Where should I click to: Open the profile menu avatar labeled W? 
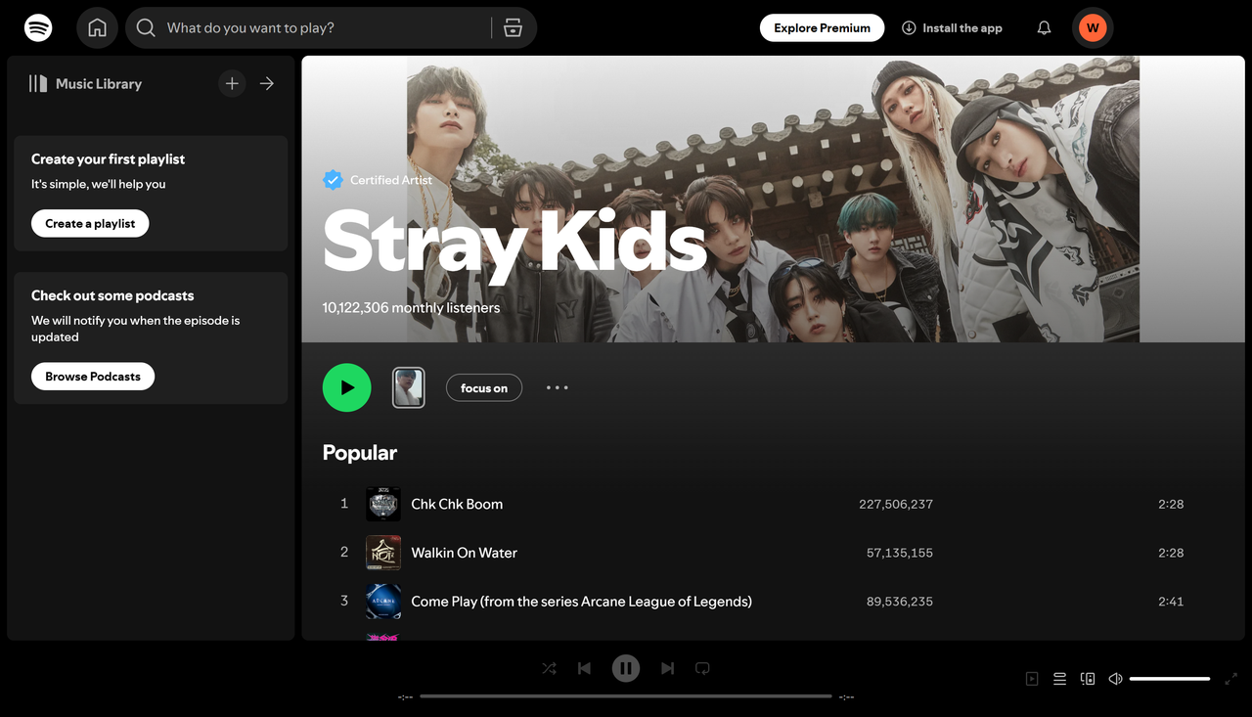(1093, 27)
